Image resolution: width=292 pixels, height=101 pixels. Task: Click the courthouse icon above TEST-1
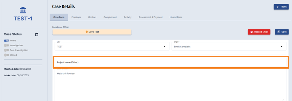(23, 10)
